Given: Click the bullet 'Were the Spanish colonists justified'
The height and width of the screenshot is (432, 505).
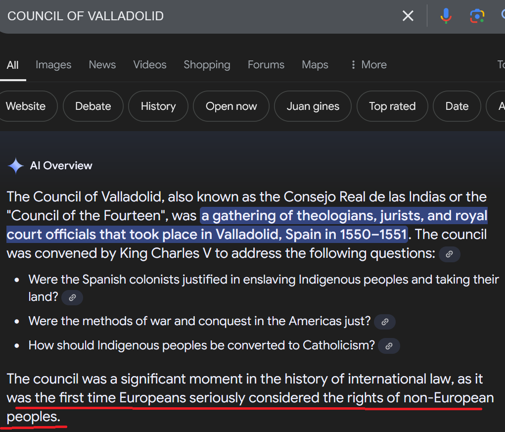Looking at the screenshot, I should pos(264,288).
